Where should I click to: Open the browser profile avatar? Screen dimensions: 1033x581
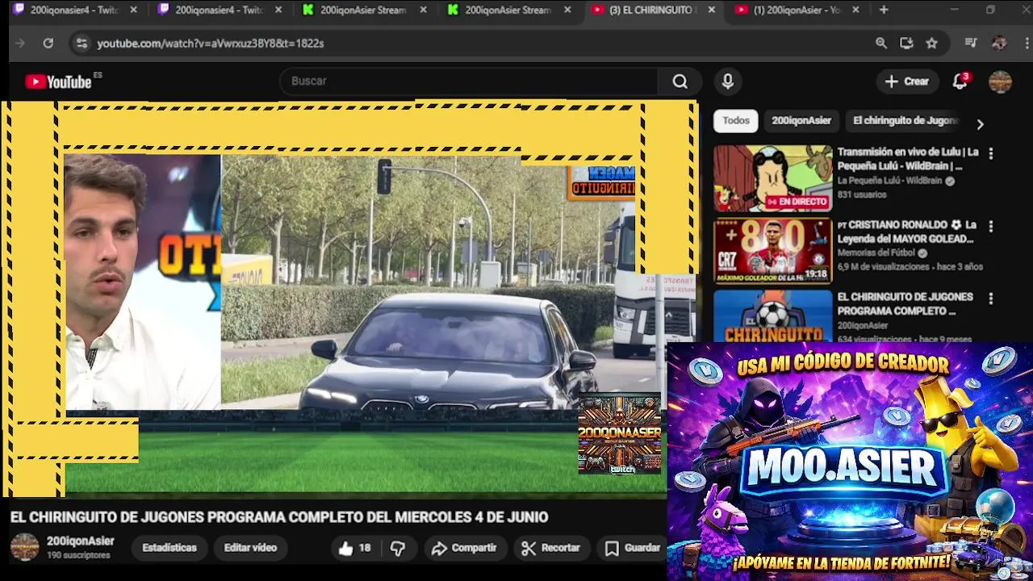[x=999, y=43]
